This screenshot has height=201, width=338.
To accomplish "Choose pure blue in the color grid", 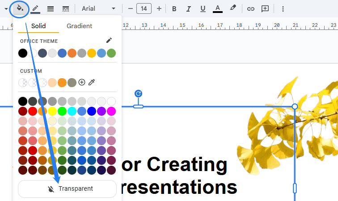I will point(92,111).
